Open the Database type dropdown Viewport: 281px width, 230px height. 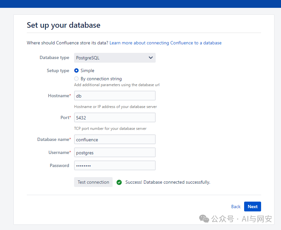pos(115,58)
